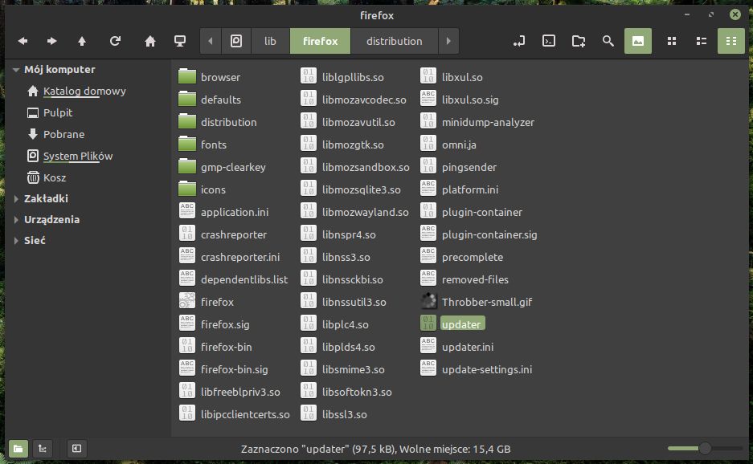Go forward with the right arrow button
The width and height of the screenshot is (753, 464).
pos(52,41)
